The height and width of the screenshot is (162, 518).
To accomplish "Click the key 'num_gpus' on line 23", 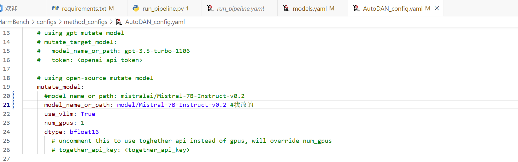I will coord(59,123).
